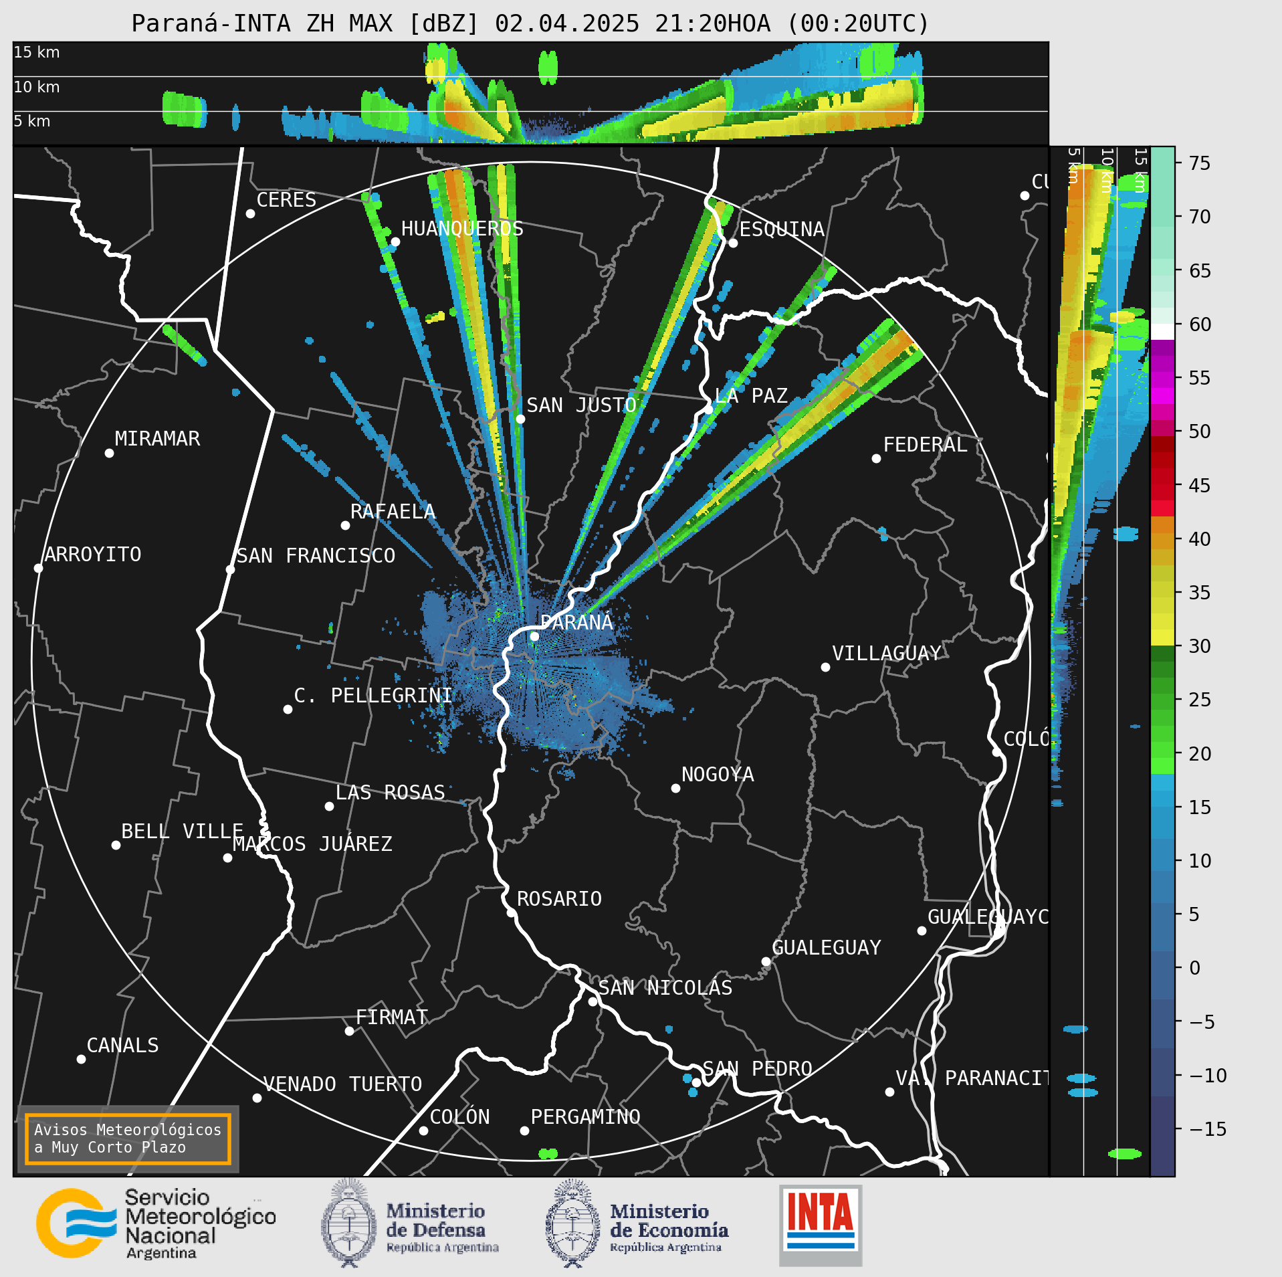Click the -15 dBZ colorbar tick label
The height and width of the screenshot is (1277, 1282).
pos(1208,1129)
